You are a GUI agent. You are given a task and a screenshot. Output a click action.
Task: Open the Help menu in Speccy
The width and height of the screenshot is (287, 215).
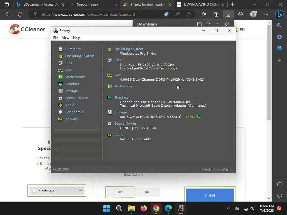pyautogui.click(x=77, y=38)
